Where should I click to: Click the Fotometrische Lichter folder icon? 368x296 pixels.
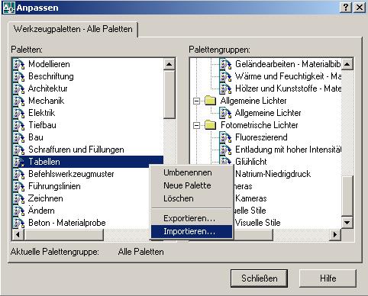[x=211, y=125]
